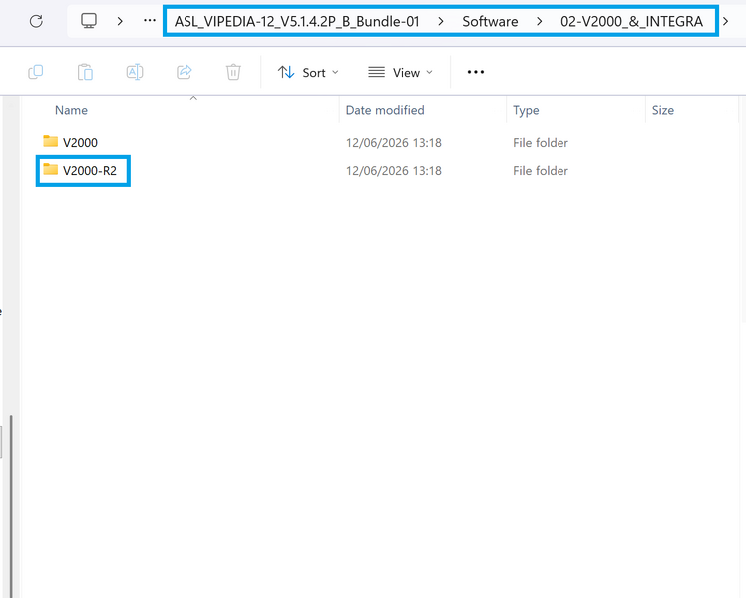746x598 pixels.
Task: Click the Copy toolbar icon
Action: [36, 72]
